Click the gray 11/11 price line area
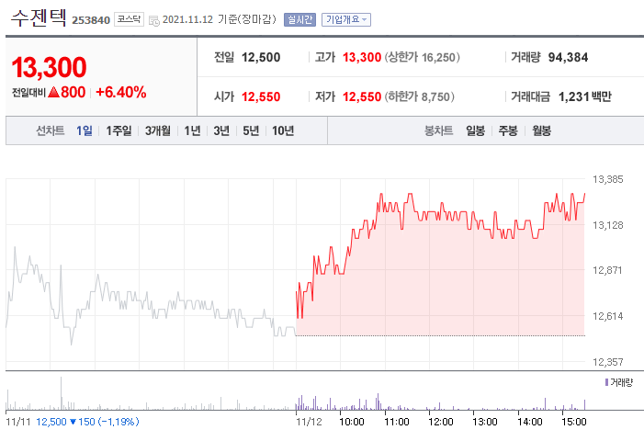 point(151,296)
